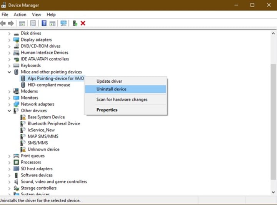Select the Monitors label
This screenshot has width=277, height=205.
30,98
